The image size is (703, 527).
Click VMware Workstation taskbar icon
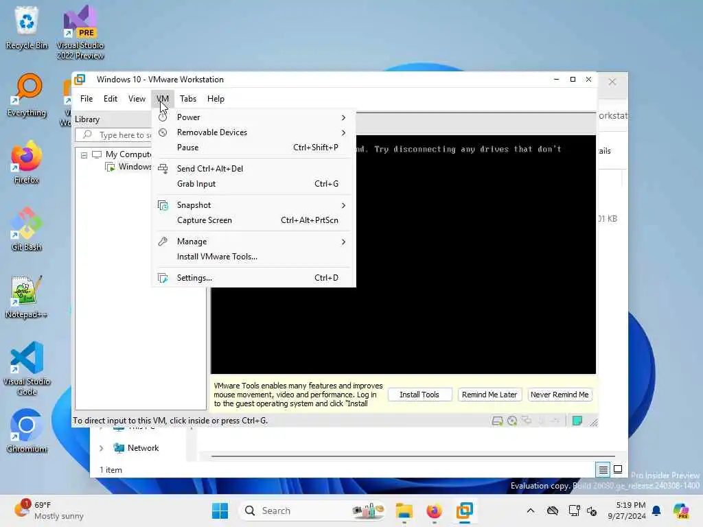pos(465,511)
